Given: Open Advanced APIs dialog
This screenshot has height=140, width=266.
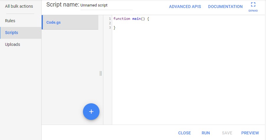Looking at the screenshot, I should pyautogui.click(x=185, y=7).
